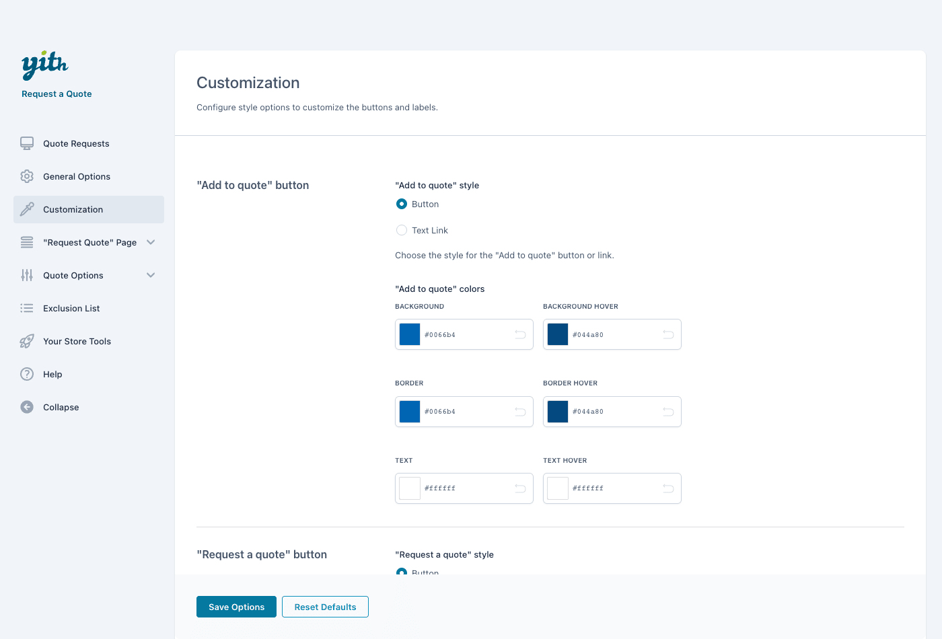Screen dimensions: 942x639
Task: Open the TEXT HOVER color swatch picker
Action: 558,488
